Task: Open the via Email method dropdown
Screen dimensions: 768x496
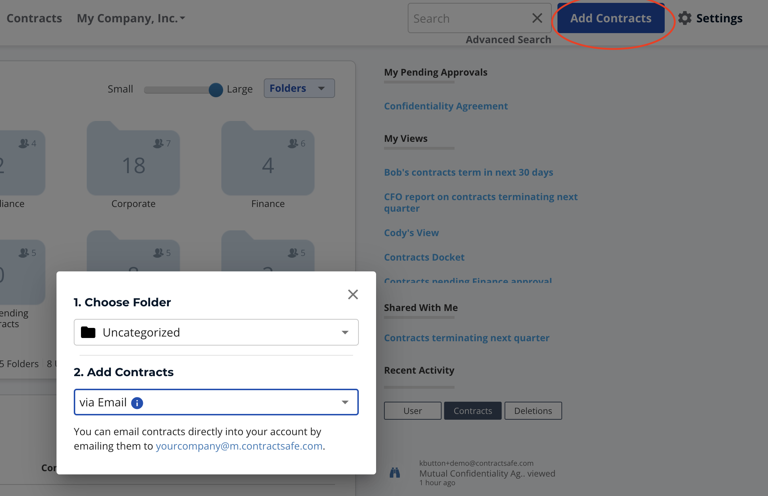Action: pos(216,402)
